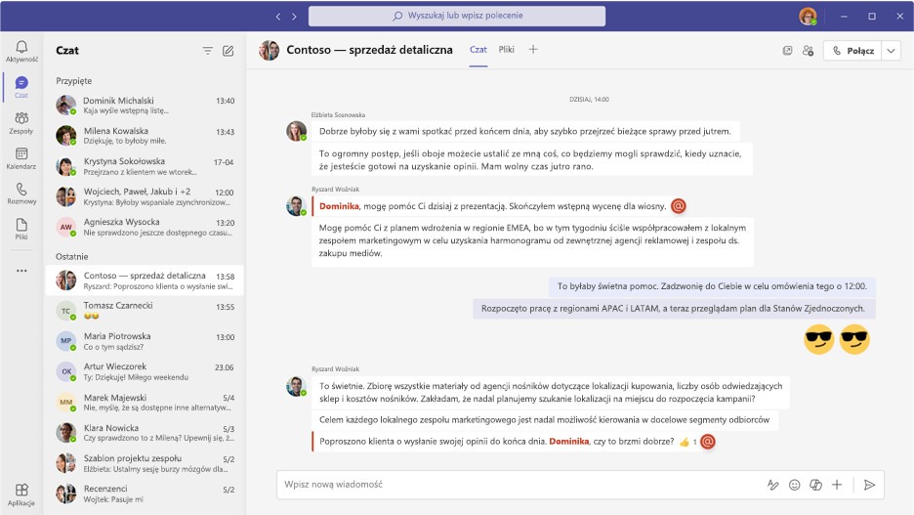Screen dimensions: 914x515
Task: Click the sunglasses emoji message
Action: coord(837,339)
